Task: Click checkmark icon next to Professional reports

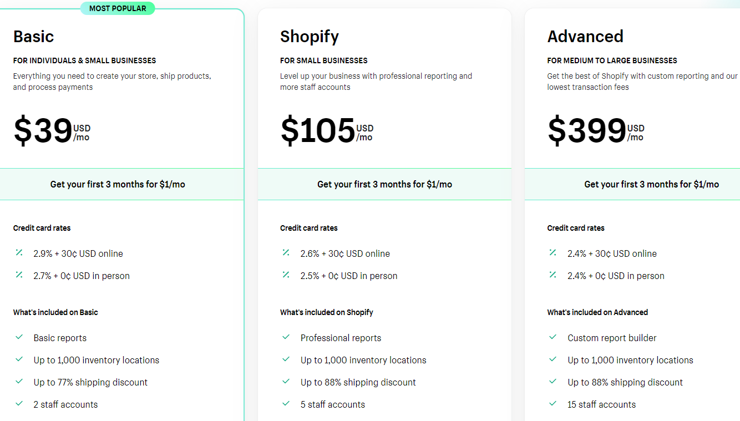Action: coord(286,337)
